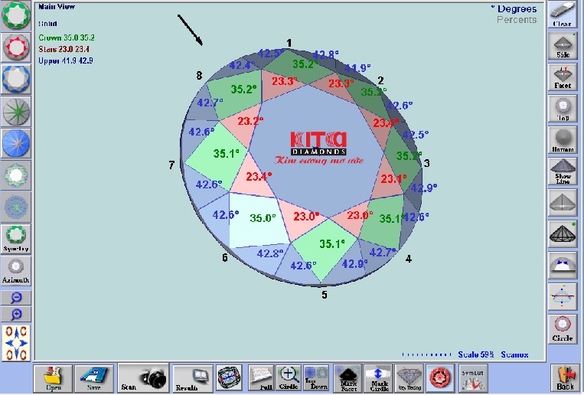Viewport: 584px width, 395px height.
Task: Click the Open file button
Action: tap(53, 377)
